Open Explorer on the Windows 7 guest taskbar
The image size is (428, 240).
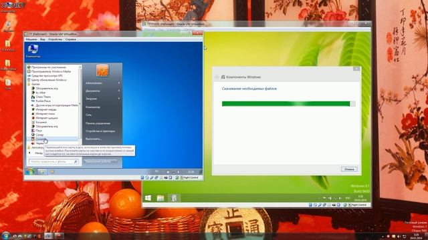(x=42, y=172)
